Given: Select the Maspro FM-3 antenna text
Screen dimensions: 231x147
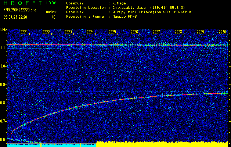Looking at the screenshot, I should pyautogui.click(x=124, y=17).
